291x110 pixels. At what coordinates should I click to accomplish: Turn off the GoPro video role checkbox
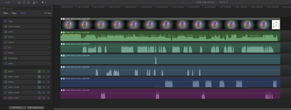click(6, 53)
